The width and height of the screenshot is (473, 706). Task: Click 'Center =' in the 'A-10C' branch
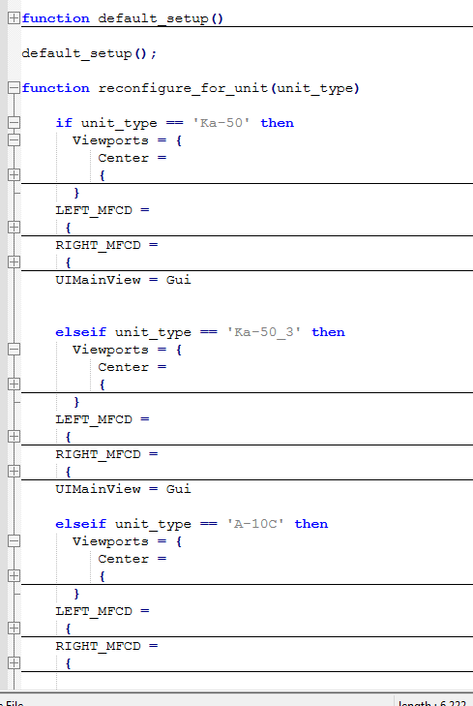point(133,559)
